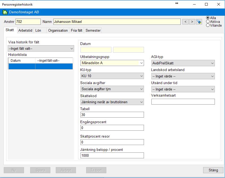Open the Semester tab
The image size is (225, 178).
93,31
